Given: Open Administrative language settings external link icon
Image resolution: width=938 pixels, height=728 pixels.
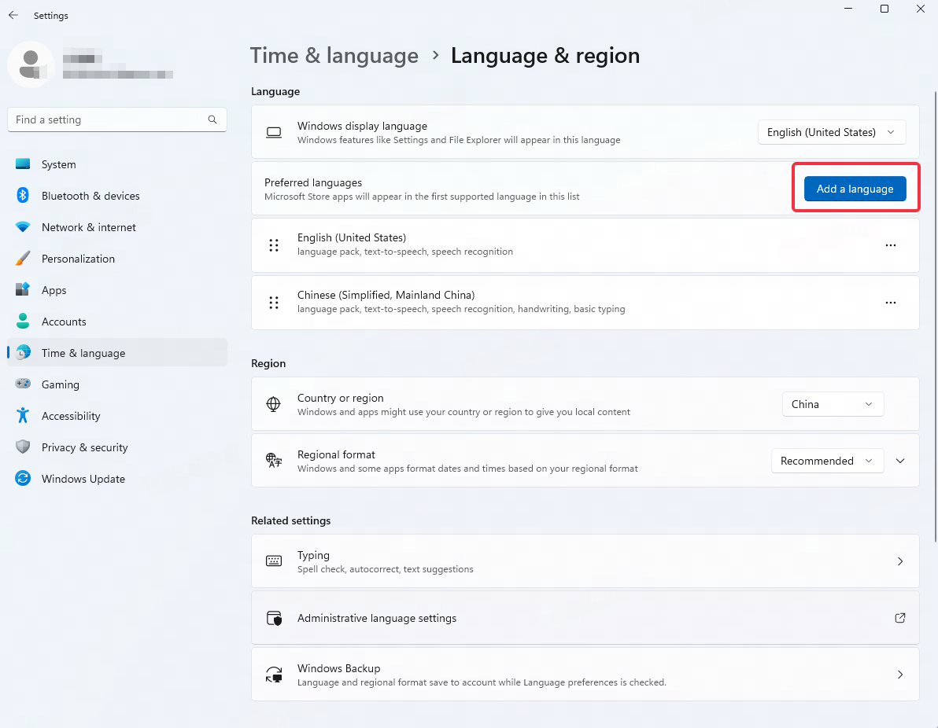Looking at the screenshot, I should click(x=899, y=618).
